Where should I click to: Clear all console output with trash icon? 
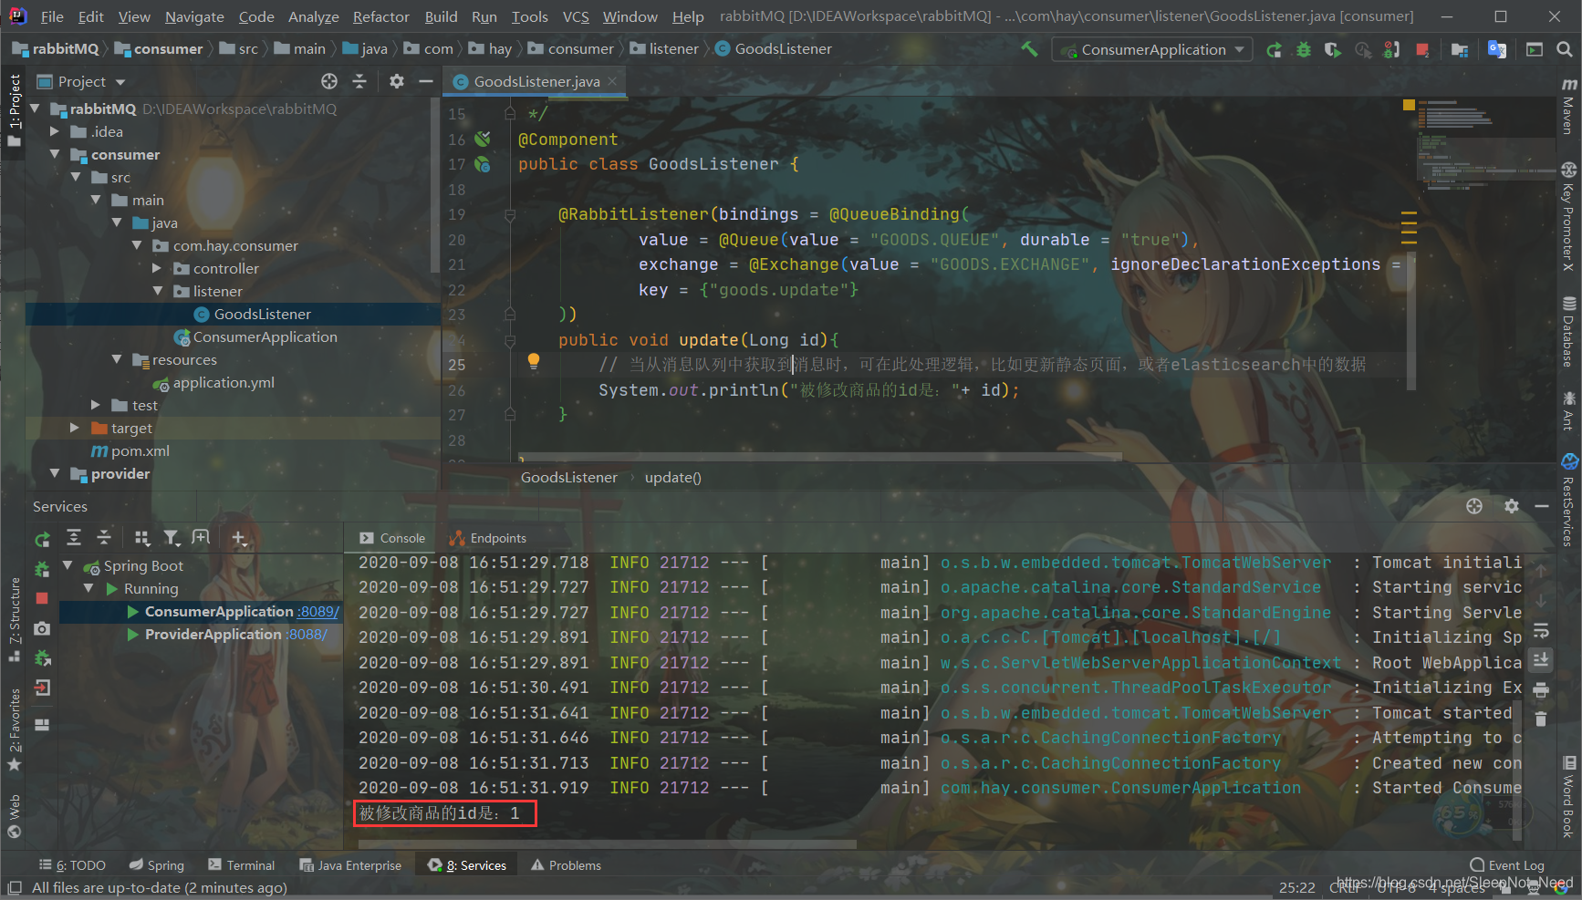(x=1541, y=719)
